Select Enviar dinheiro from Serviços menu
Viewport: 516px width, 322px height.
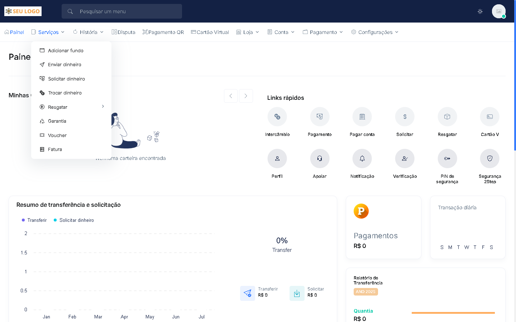[x=64, y=65]
